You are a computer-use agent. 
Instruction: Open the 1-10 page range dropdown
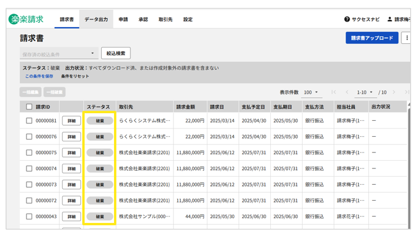(x=364, y=92)
